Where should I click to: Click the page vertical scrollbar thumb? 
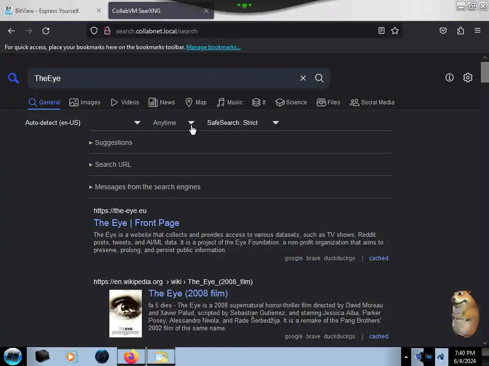(484, 72)
